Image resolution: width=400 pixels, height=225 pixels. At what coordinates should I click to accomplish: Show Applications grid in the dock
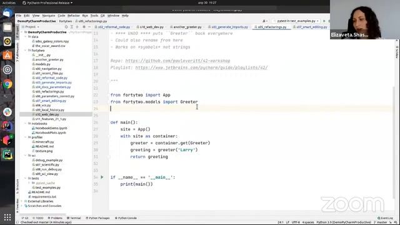pyautogui.click(x=7, y=217)
